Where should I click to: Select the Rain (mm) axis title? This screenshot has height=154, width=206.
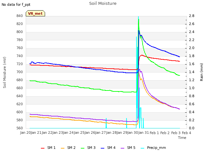[201, 72]
